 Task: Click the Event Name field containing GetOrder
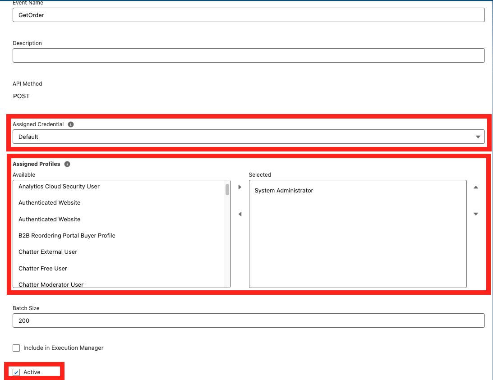[x=249, y=15]
